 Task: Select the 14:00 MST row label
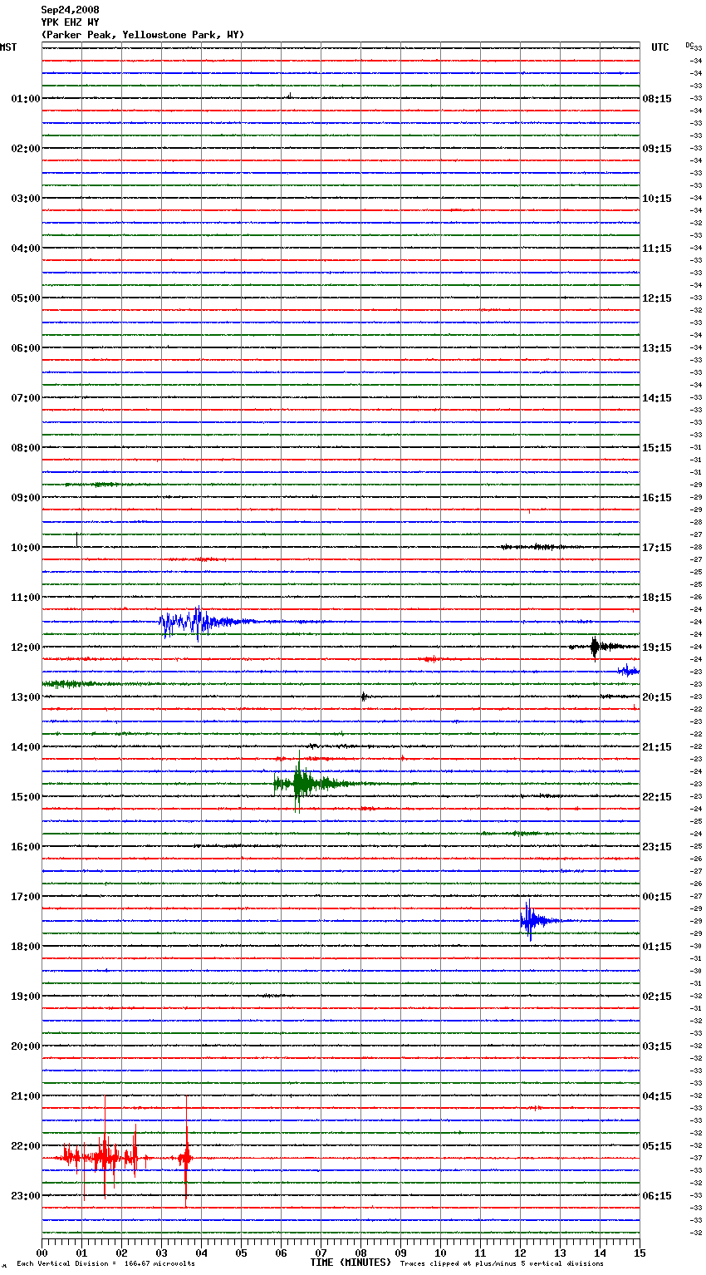coord(26,747)
